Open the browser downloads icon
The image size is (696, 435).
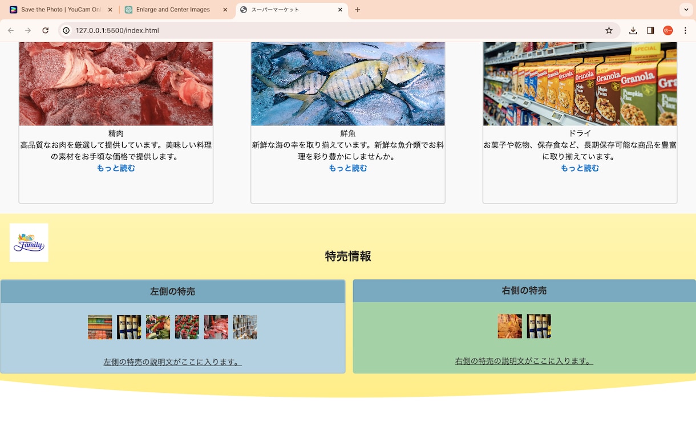[x=633, y=31]
